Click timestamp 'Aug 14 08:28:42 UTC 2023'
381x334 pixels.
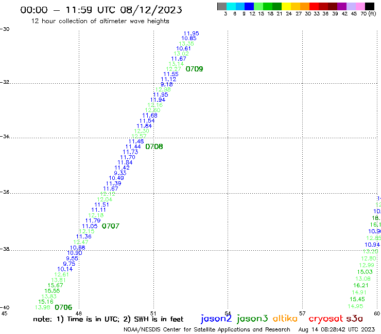[337, 329]
